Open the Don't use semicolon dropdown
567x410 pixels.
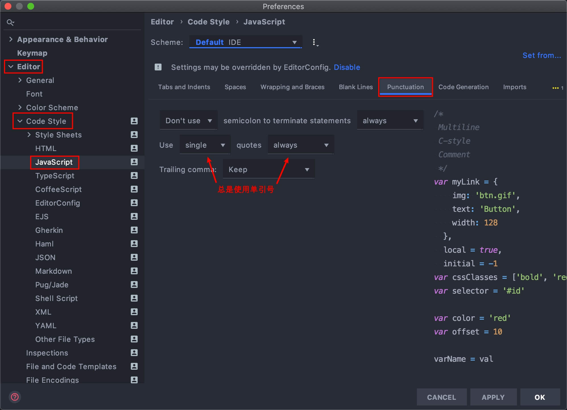189,121
